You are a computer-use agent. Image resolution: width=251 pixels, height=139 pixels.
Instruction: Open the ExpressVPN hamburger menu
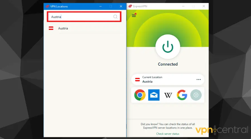click(x=134, y=15)
